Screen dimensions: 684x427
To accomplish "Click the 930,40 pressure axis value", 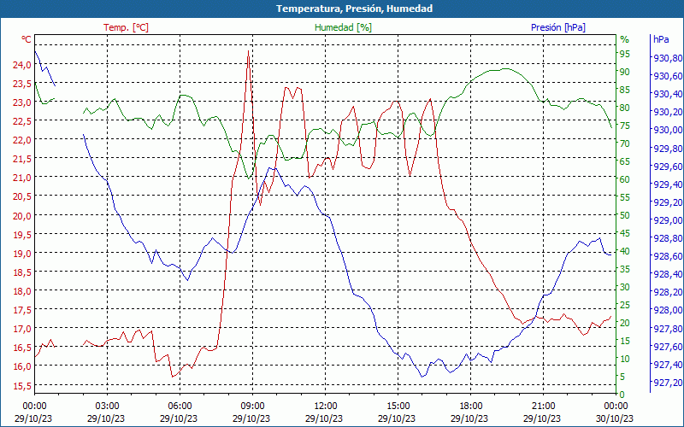I will [668, 94].
